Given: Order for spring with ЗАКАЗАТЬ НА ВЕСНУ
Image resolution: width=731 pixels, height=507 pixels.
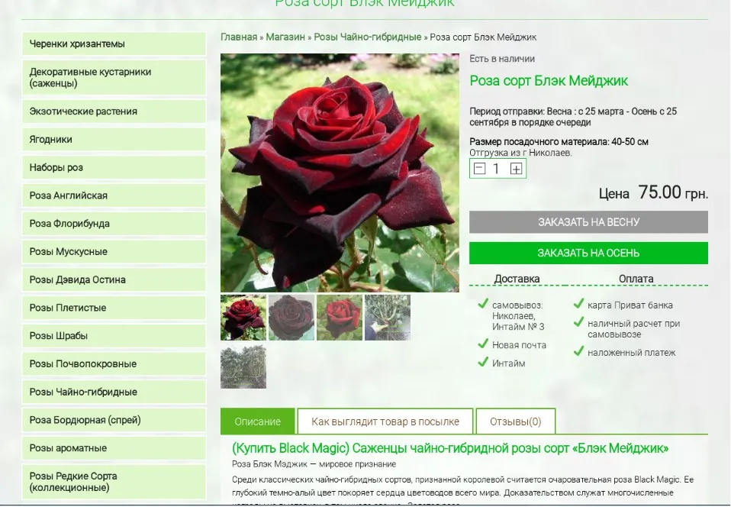Looking at the screenshot, I should click(x=588, y=222).
